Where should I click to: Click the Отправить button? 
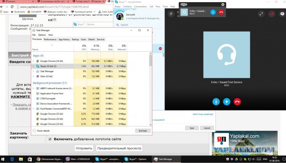pos(84,148)
